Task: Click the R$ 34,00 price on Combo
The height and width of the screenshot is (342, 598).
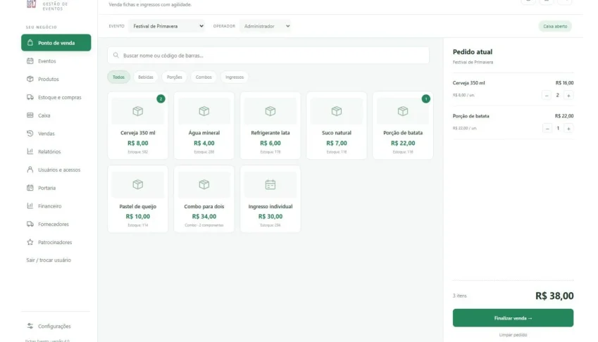Action: [204, 216]
